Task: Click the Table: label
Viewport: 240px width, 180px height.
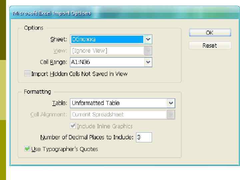Action: [60, 103]
